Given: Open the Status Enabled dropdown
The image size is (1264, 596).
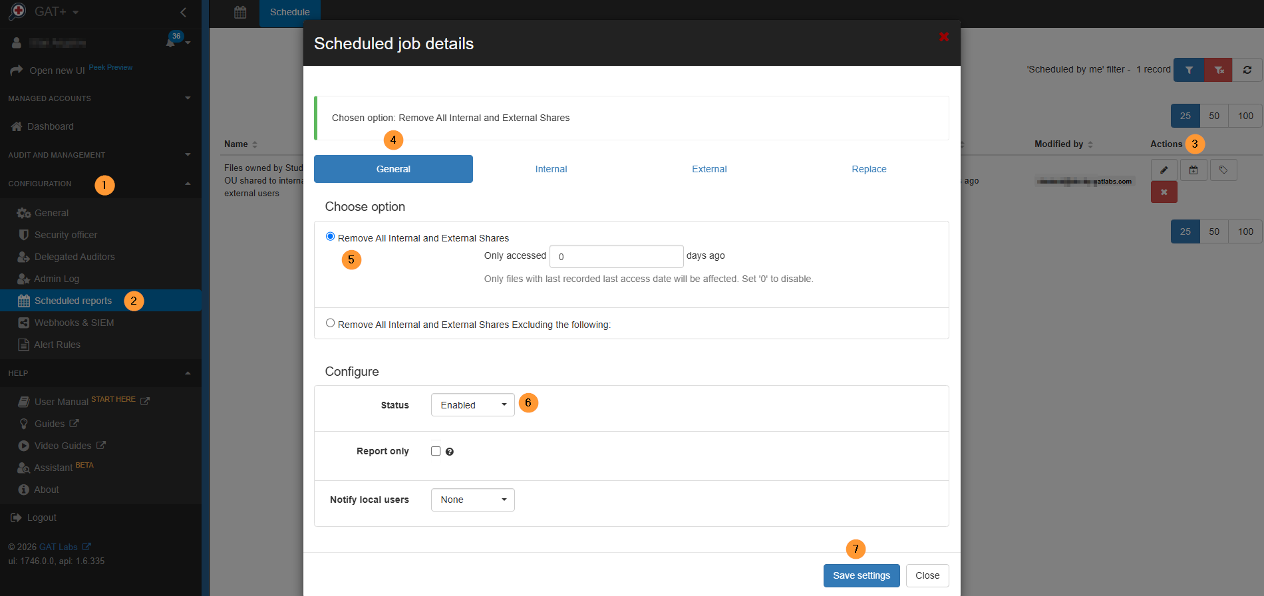Looking at the screenshot, I should pyautogui.click(x=473, y=405).
